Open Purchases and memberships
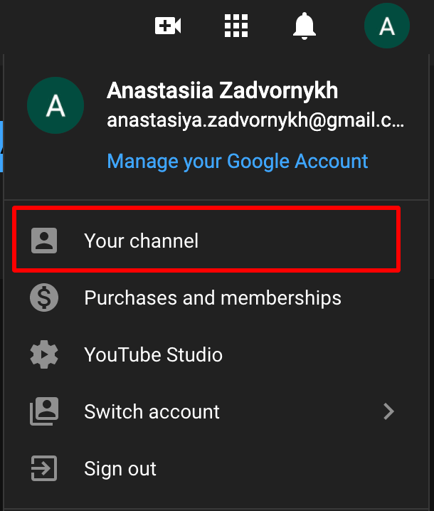Screen dimensions: 434x511 click(217, 297)
